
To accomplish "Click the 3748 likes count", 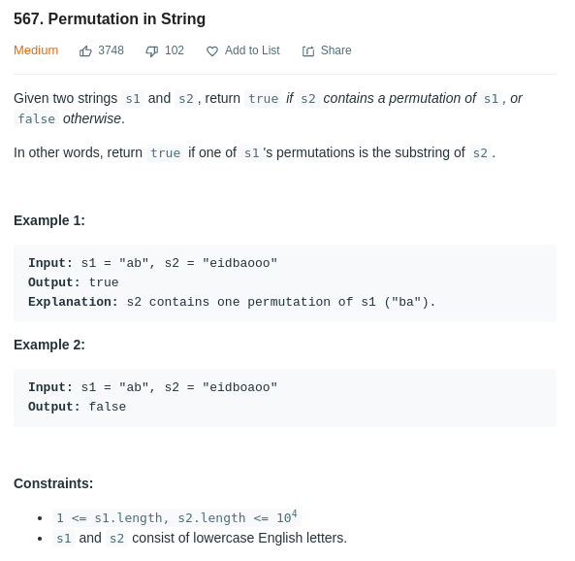I will 111,50.
